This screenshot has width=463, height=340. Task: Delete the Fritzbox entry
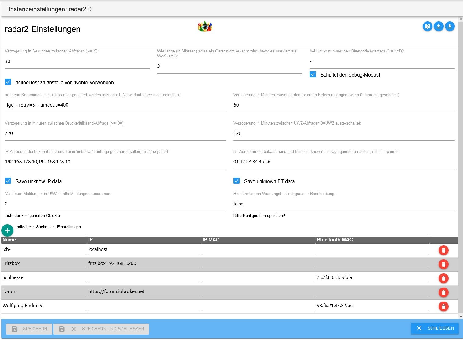click(x=443, y=264)
